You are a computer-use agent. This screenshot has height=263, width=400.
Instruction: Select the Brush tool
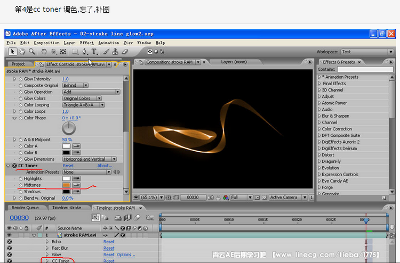pyautogui.click(x=106, y=52)
